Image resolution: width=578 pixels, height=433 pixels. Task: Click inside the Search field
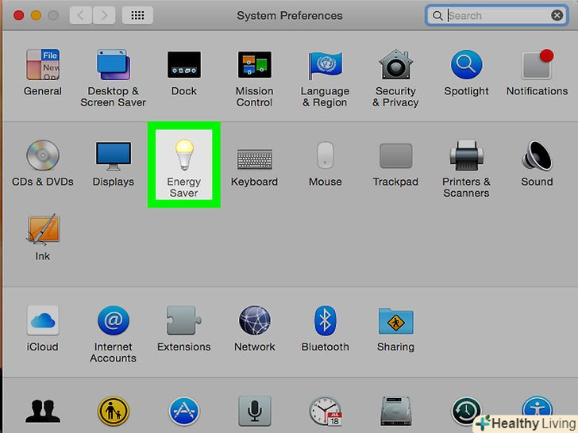click(495, 16)
